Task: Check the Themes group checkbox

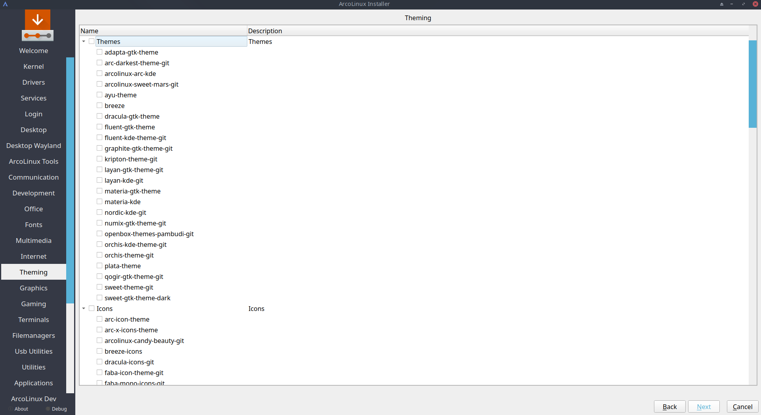Action: click(x=92, y=41)
